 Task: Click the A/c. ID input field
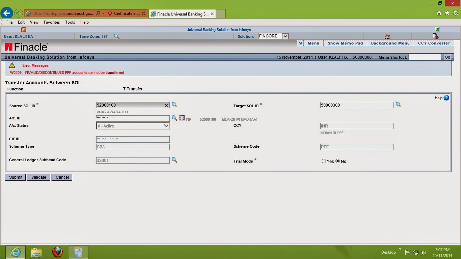click(133, 118)
